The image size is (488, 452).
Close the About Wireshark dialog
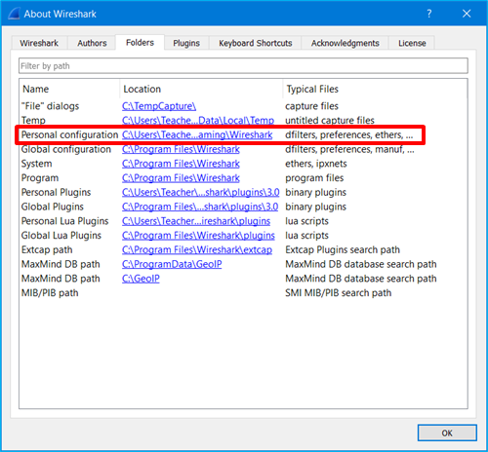pos(467,14)
